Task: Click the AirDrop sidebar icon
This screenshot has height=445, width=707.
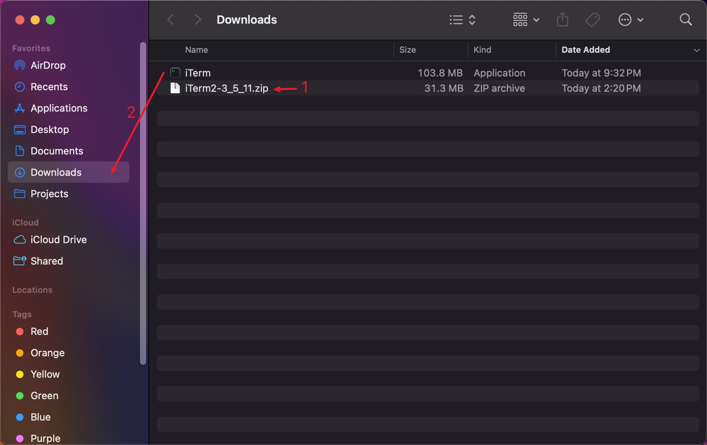Action: click(x=20, y=65)
